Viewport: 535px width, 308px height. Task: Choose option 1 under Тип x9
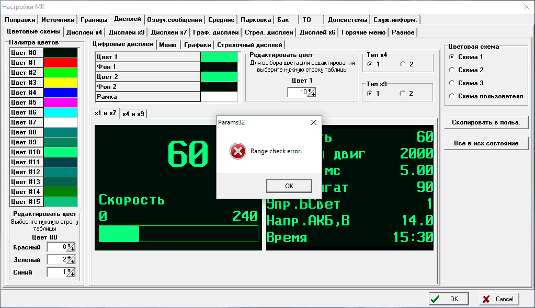(x=370, y=94)
